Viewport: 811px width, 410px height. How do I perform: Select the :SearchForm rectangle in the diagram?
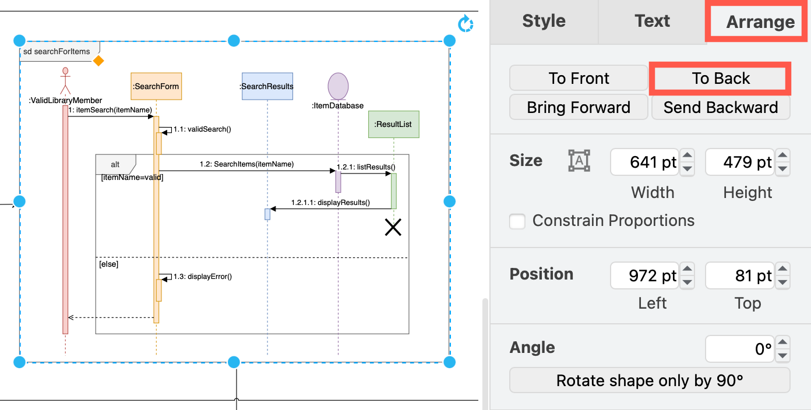156,86
